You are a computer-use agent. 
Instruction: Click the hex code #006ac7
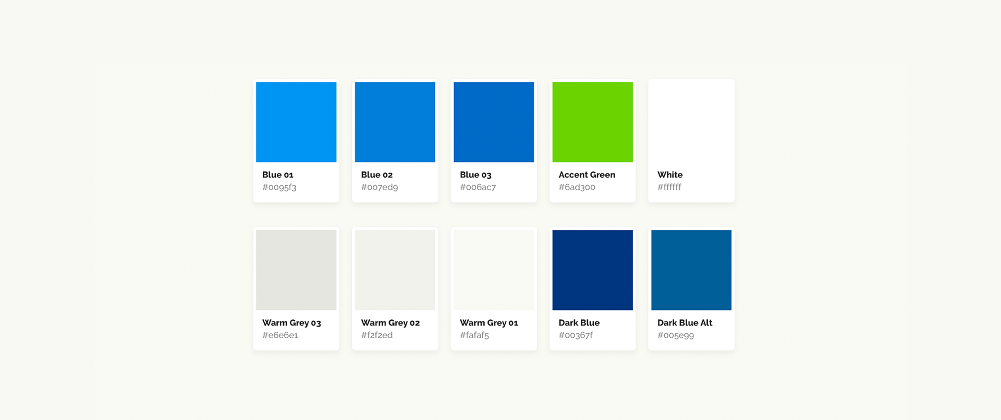(478, 187)
